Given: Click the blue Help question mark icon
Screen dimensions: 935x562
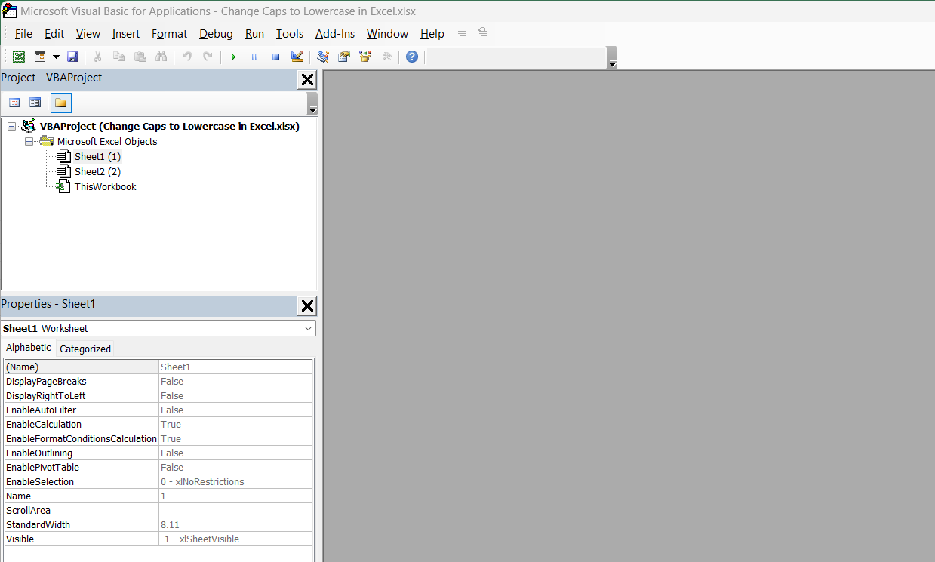Looking at the screenshot, I should pos(411,57).
